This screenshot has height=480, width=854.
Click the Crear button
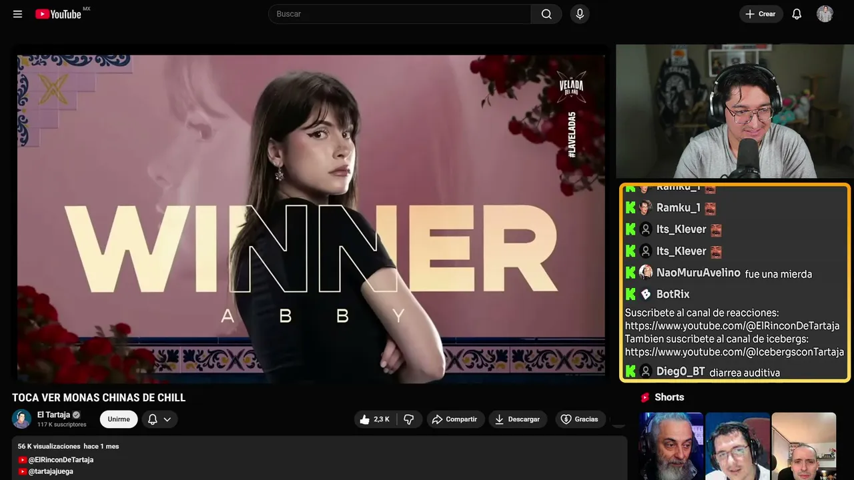coord(761,14)
